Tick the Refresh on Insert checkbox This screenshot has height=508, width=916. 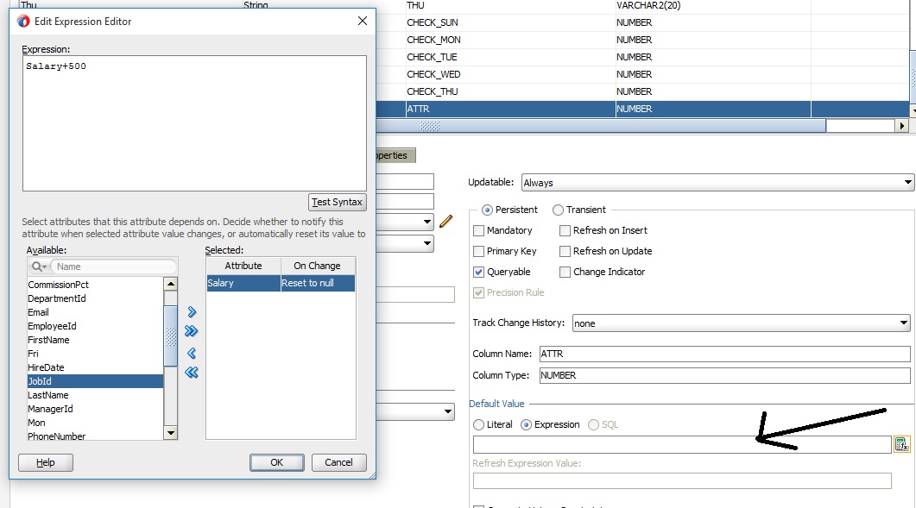pyautogui.click(x=565, y=230)
